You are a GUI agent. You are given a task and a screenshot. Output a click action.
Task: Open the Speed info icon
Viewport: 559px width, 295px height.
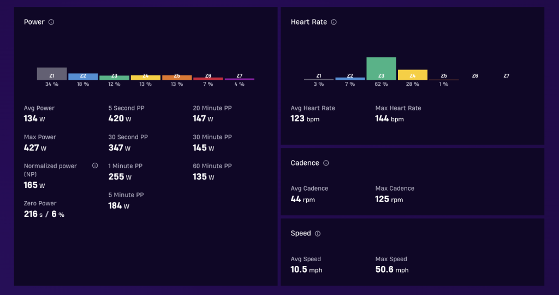pyautogui.click(x=318, y=234)
